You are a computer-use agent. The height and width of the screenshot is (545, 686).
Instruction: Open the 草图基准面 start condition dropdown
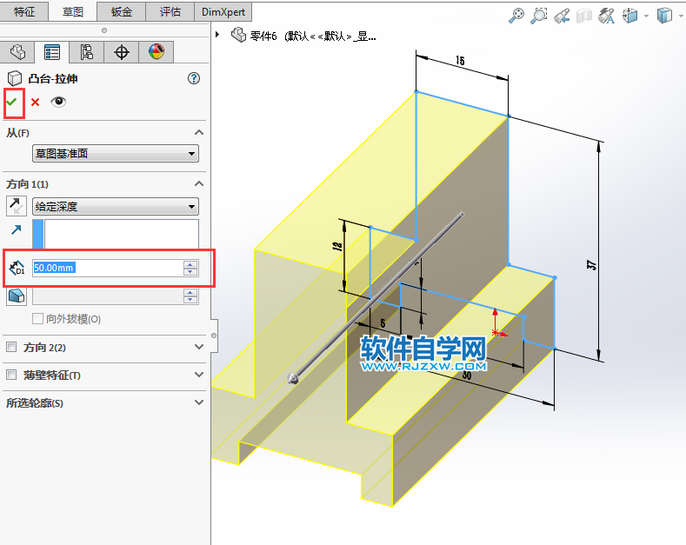[x=116, y=154]
